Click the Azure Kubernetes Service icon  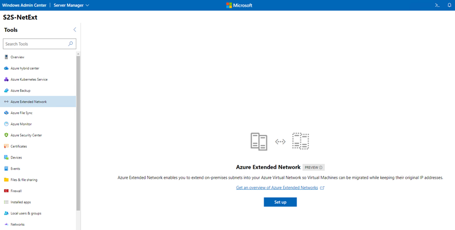tap(6, 79)
